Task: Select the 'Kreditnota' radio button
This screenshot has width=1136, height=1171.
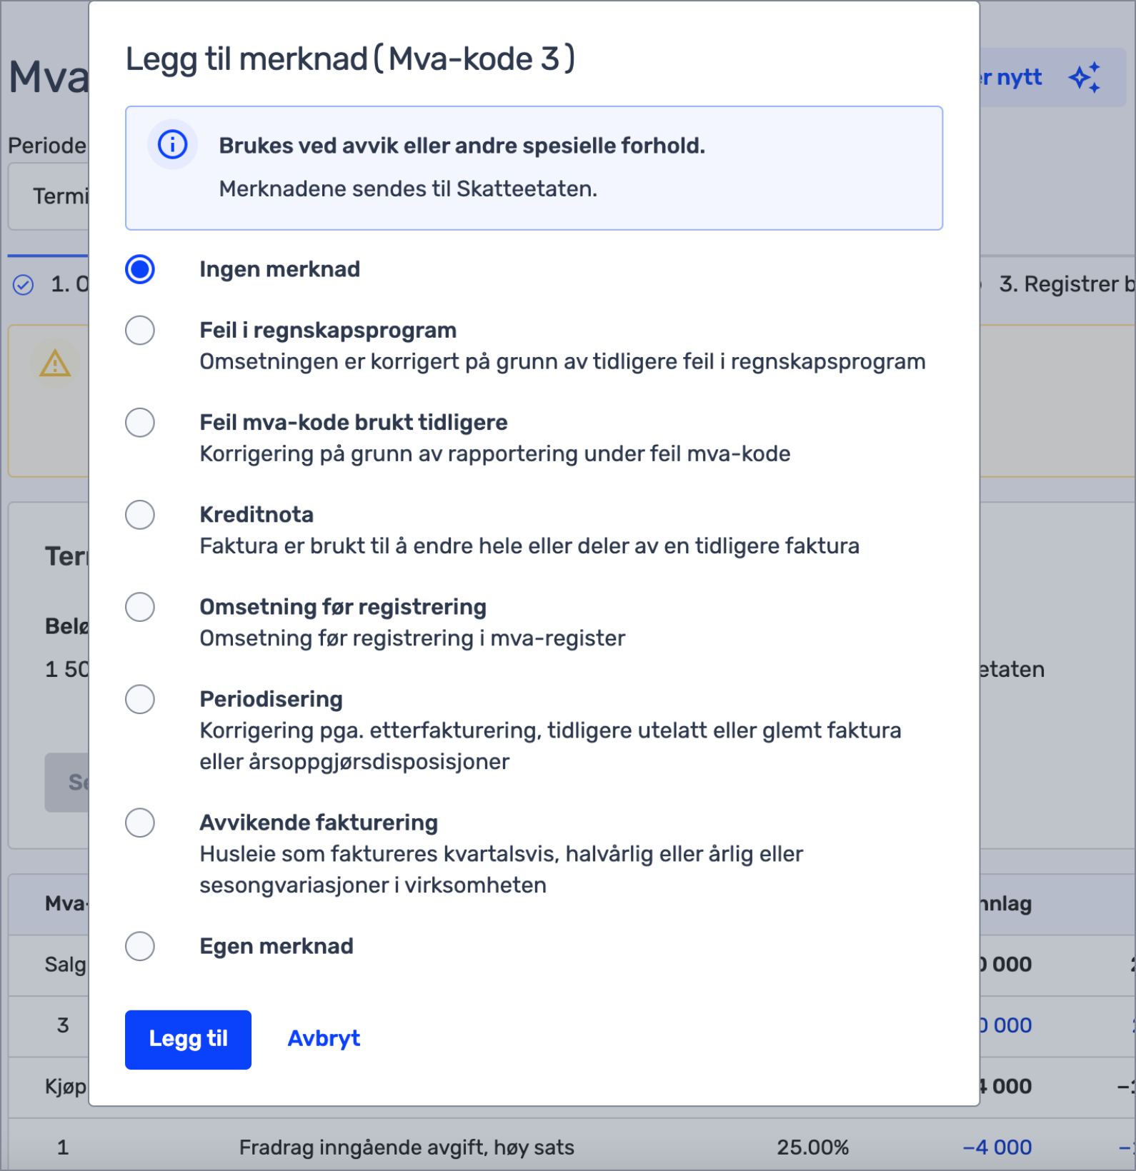Action: (x=140, y=515)
